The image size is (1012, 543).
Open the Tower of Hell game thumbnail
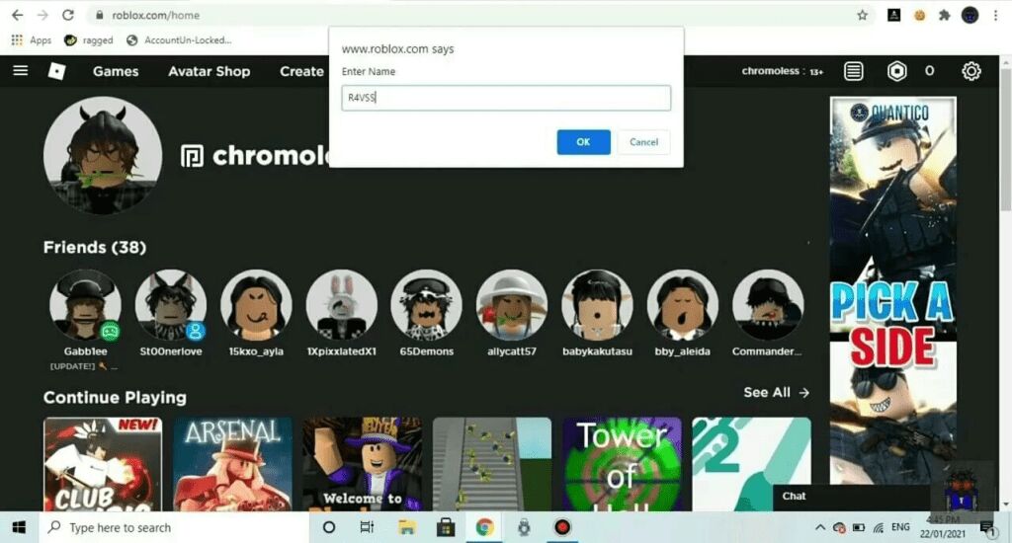[622, 464]
